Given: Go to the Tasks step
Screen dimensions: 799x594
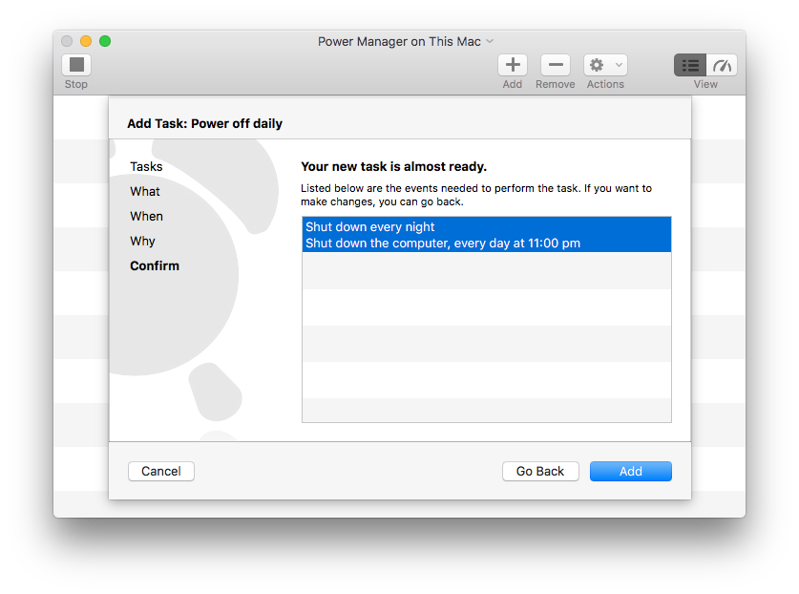Looking at the screenshot, I should (x=146, y=167).
